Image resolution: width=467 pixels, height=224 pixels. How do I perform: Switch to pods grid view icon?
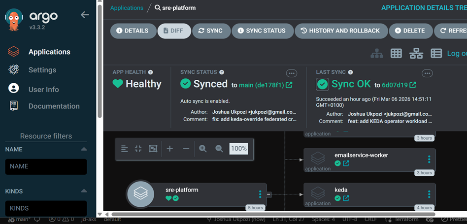point(396,54)
